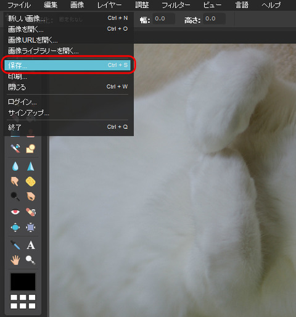Select the Color Replace tool
The width and height of the screenshot is (296, 317).
[15, 148]
